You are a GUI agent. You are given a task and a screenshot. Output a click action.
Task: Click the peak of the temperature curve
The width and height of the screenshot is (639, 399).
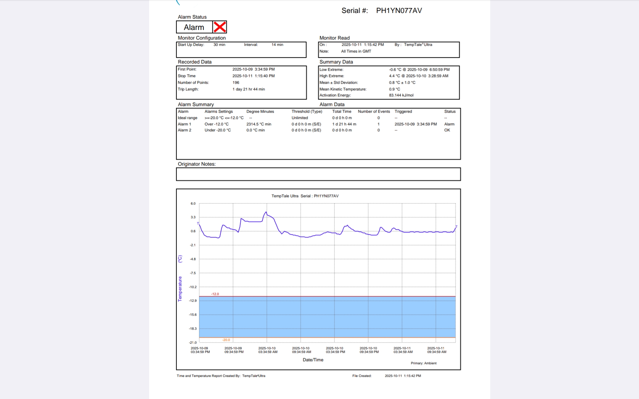(266, 212)
